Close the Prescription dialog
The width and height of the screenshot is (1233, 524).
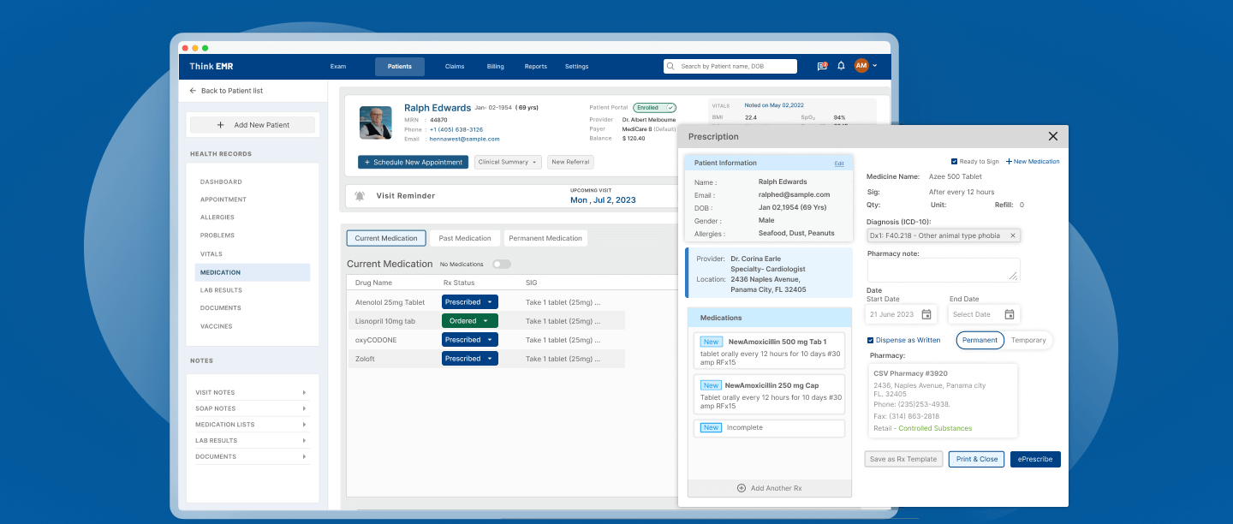pyautogui.click(x=1052, y=136)
